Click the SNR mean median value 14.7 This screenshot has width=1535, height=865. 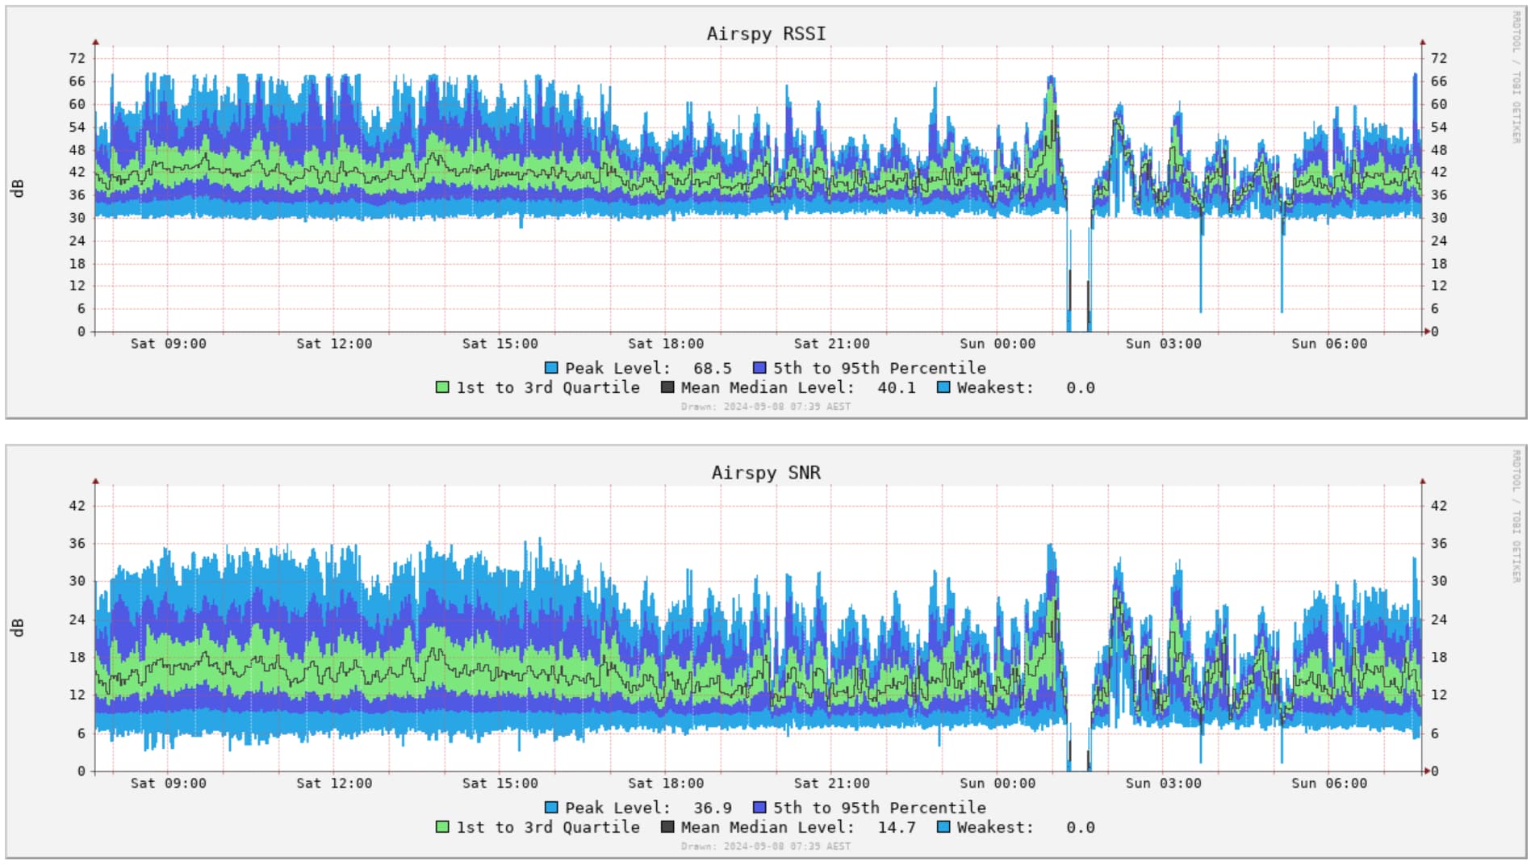[897, 828]
